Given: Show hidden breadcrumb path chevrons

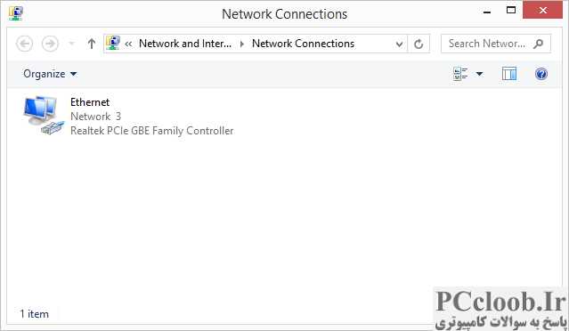Looking at the screenshot, I should pos(128,44).
